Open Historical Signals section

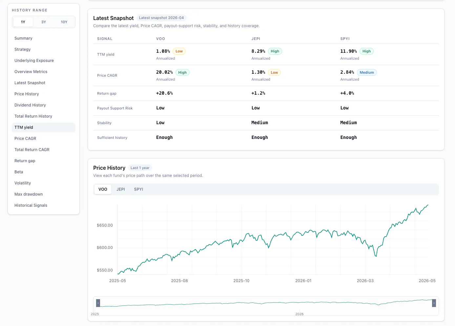pyautogui.click(x=44, y=205)
